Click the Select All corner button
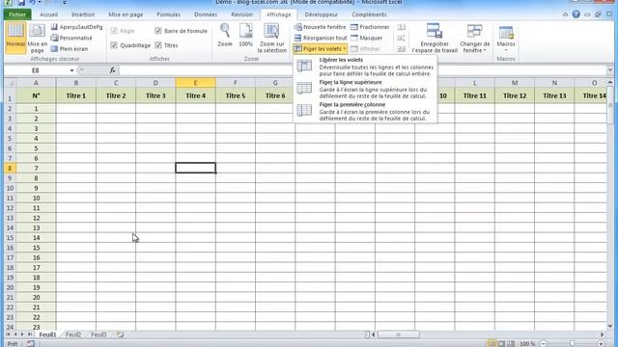618x347 pixels. pyautogui.click(x=10, y=83)
